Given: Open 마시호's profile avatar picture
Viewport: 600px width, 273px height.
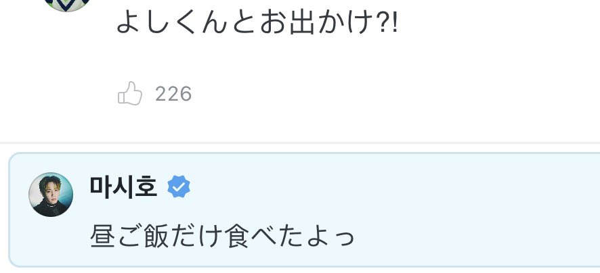Looking at the screenshot, I should (51, 195).
